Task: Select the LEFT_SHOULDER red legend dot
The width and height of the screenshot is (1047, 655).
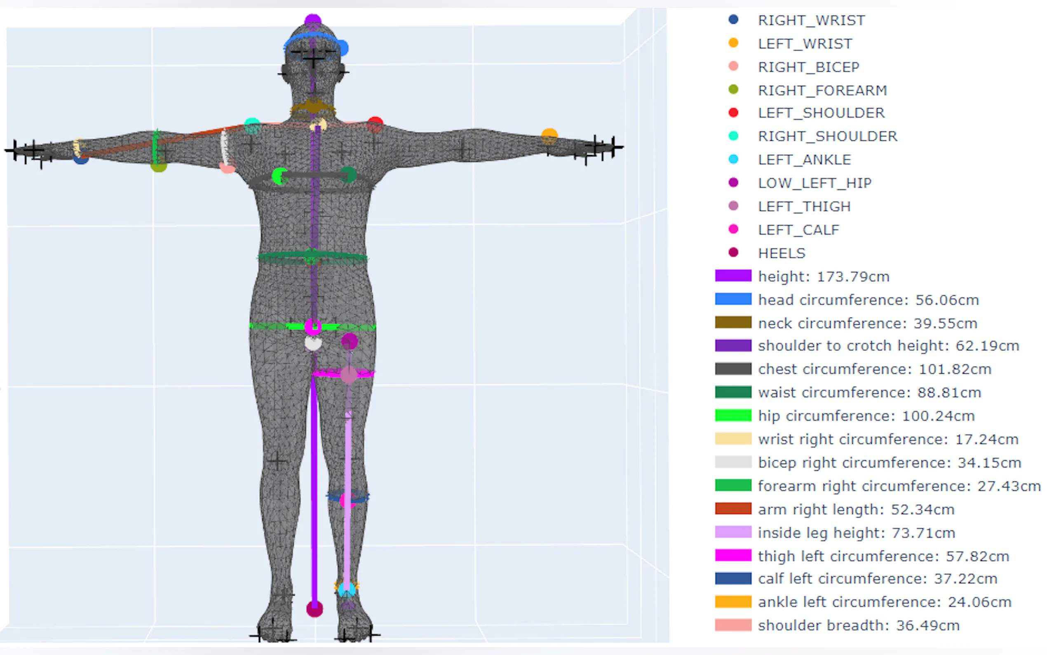Action: (732, 113)
